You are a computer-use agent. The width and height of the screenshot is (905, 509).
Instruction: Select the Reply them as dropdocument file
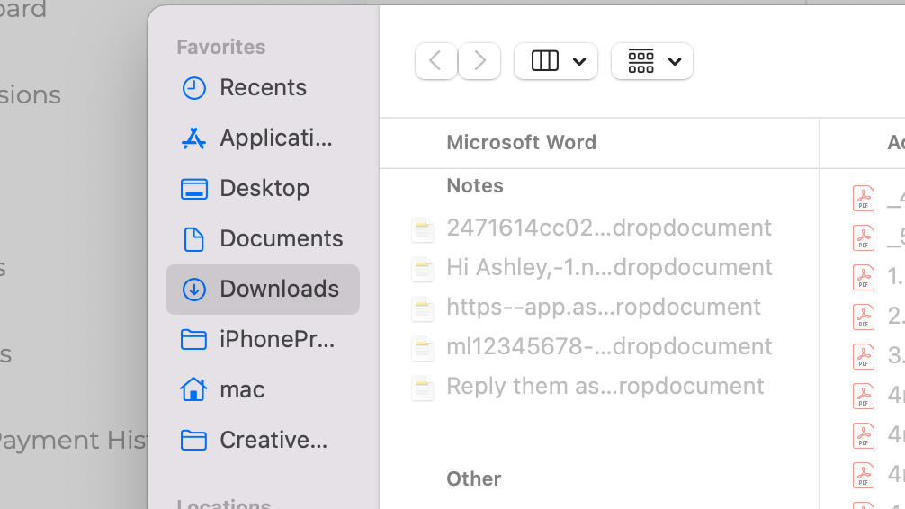point(605,386)
